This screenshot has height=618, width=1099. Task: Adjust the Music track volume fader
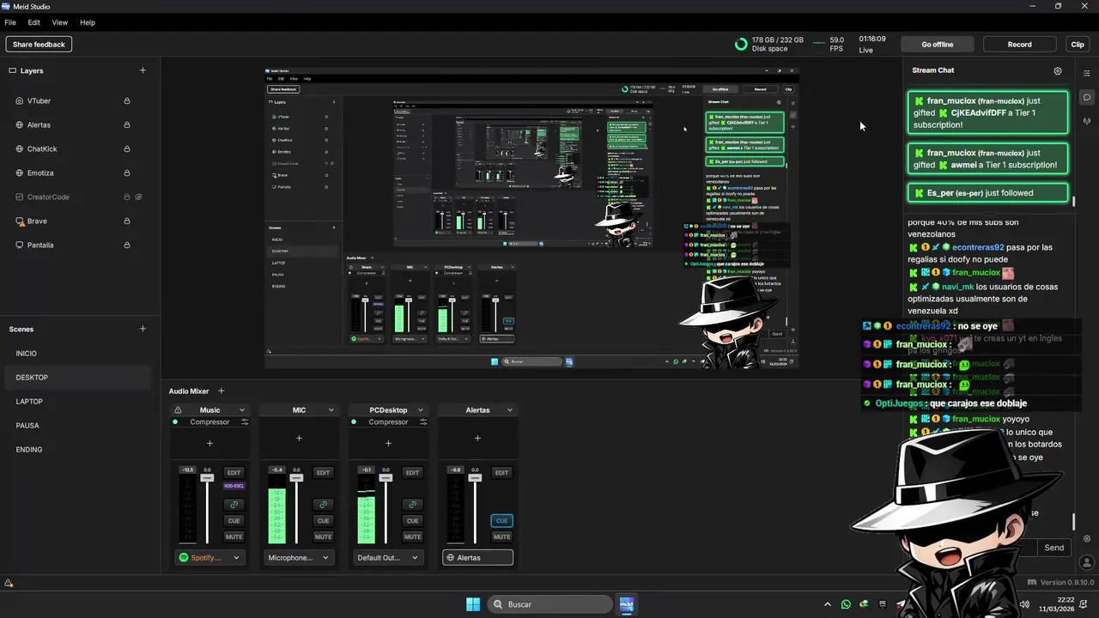(207, 477)
